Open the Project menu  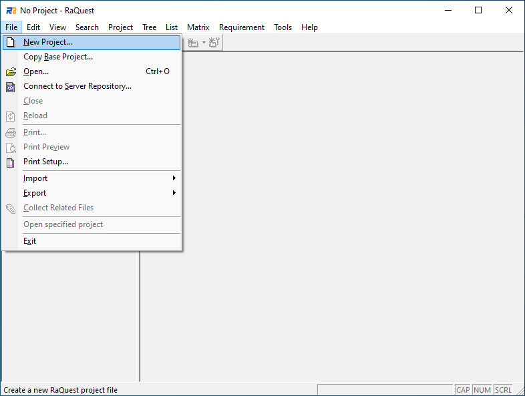pos(120,27)
